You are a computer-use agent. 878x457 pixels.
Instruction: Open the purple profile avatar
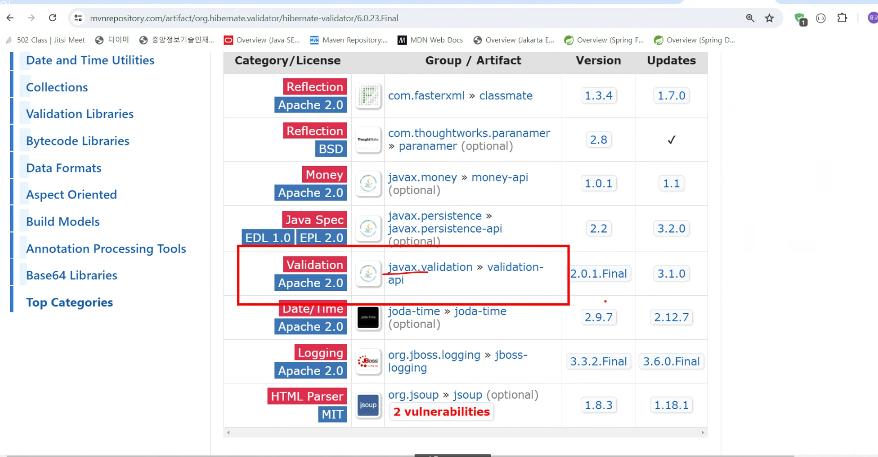coord(873,18)
